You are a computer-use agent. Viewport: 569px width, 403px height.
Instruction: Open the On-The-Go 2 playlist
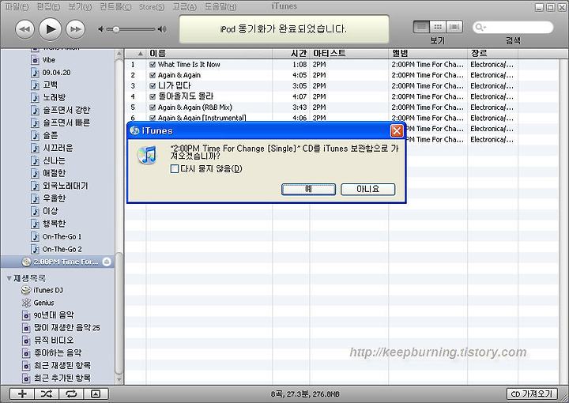point(62,249)
